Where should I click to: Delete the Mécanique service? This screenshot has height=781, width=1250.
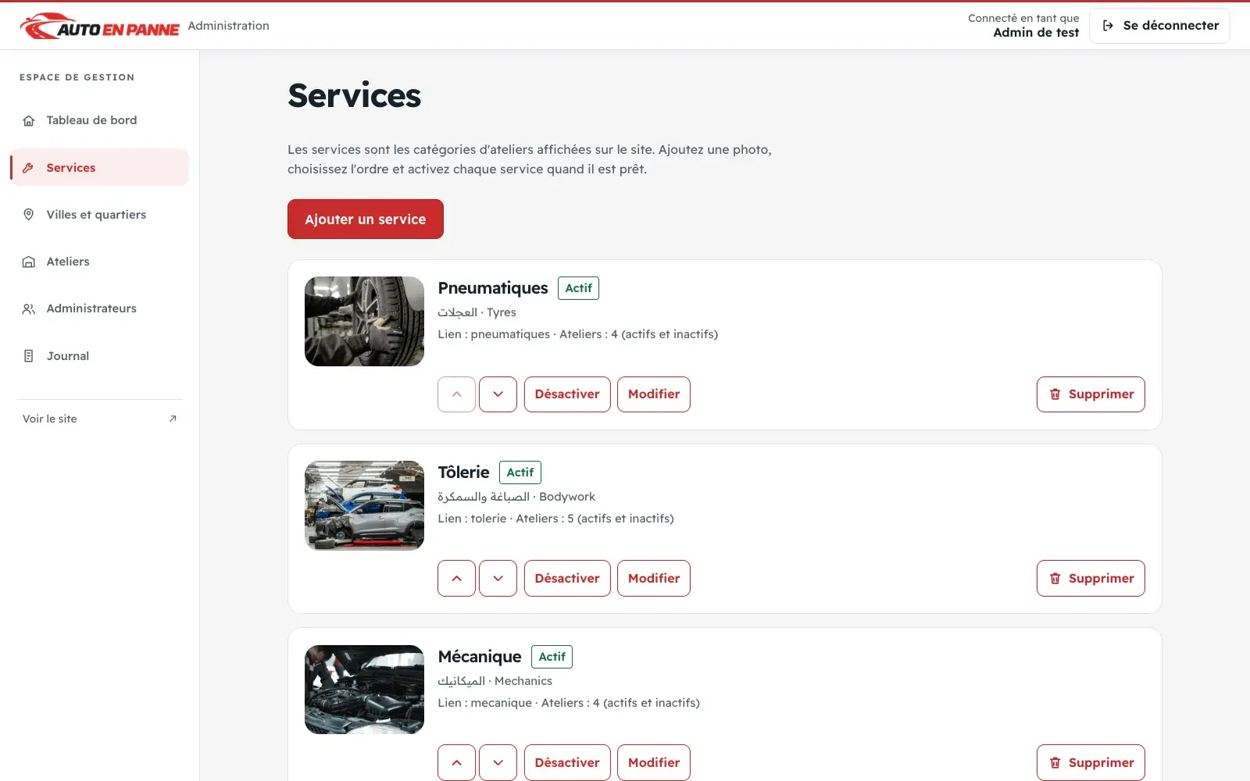click(1091, 762)
